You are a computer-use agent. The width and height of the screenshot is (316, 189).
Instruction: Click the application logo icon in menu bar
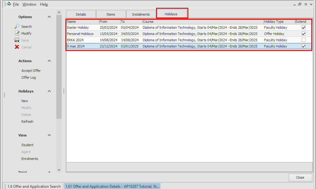[x=8, y=4]
